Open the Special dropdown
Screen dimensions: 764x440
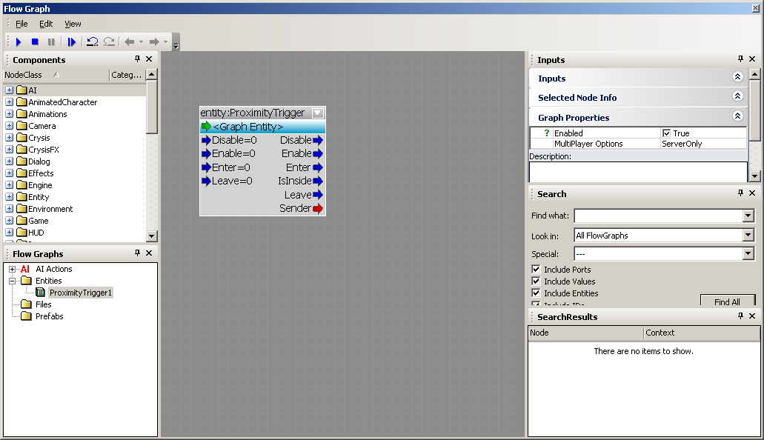[x=748, y=254]
